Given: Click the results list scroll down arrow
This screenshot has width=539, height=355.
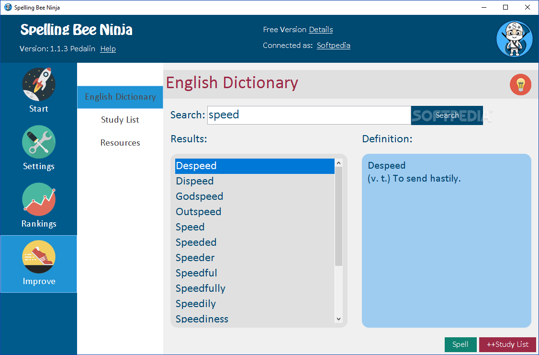Looking at the screenshot, I should (338, 319).
